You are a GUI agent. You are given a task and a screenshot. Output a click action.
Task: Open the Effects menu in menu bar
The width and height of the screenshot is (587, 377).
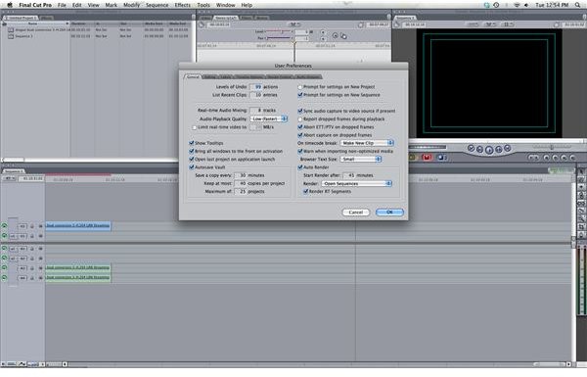182,5
